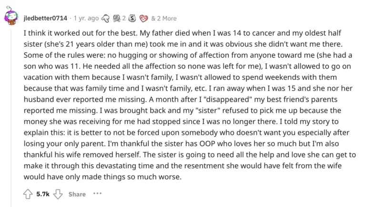Click the 5.7k vote count

point(42,194)
